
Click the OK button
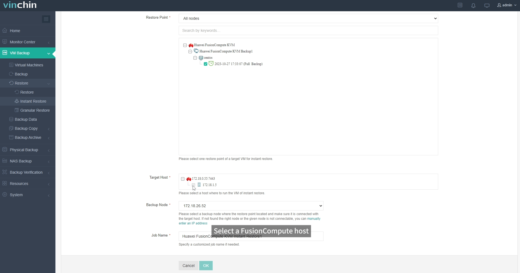(x=206, y=266)
